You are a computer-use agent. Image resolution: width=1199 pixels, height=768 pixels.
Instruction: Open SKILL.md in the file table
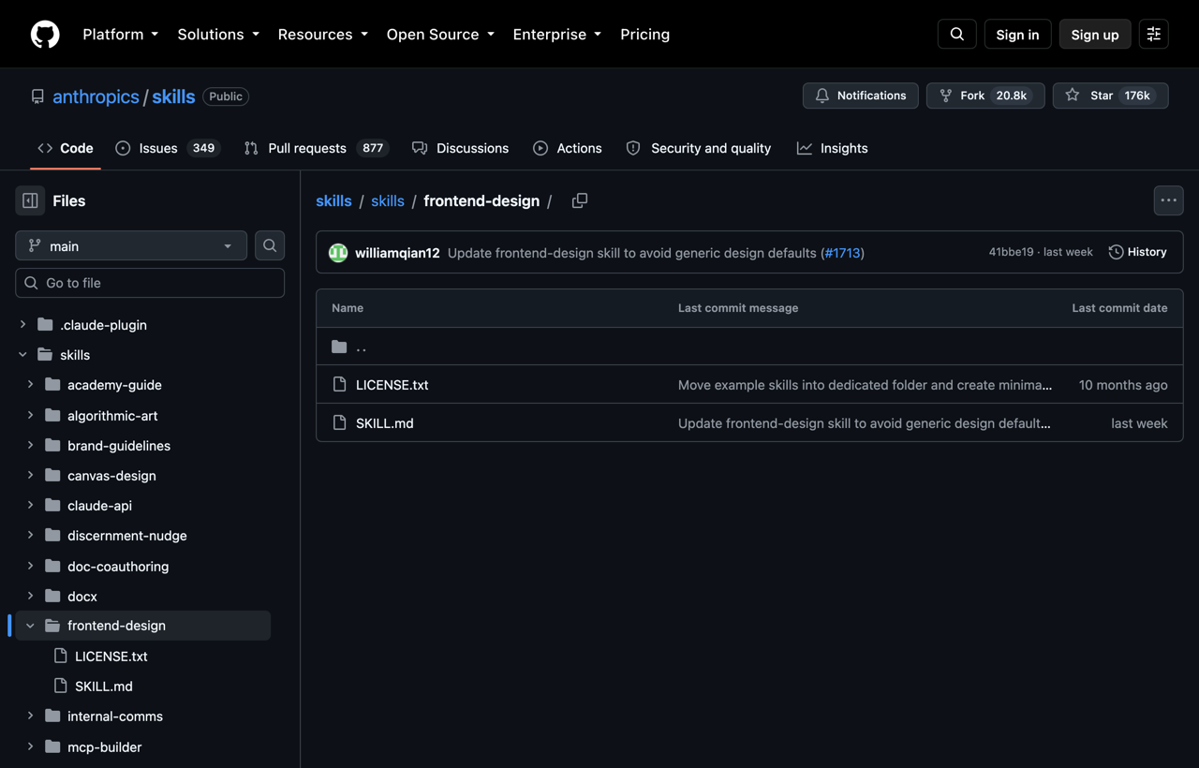(384, 423)
